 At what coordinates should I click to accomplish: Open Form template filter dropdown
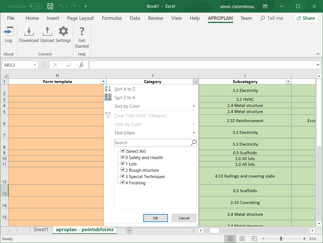coord(103,82)
